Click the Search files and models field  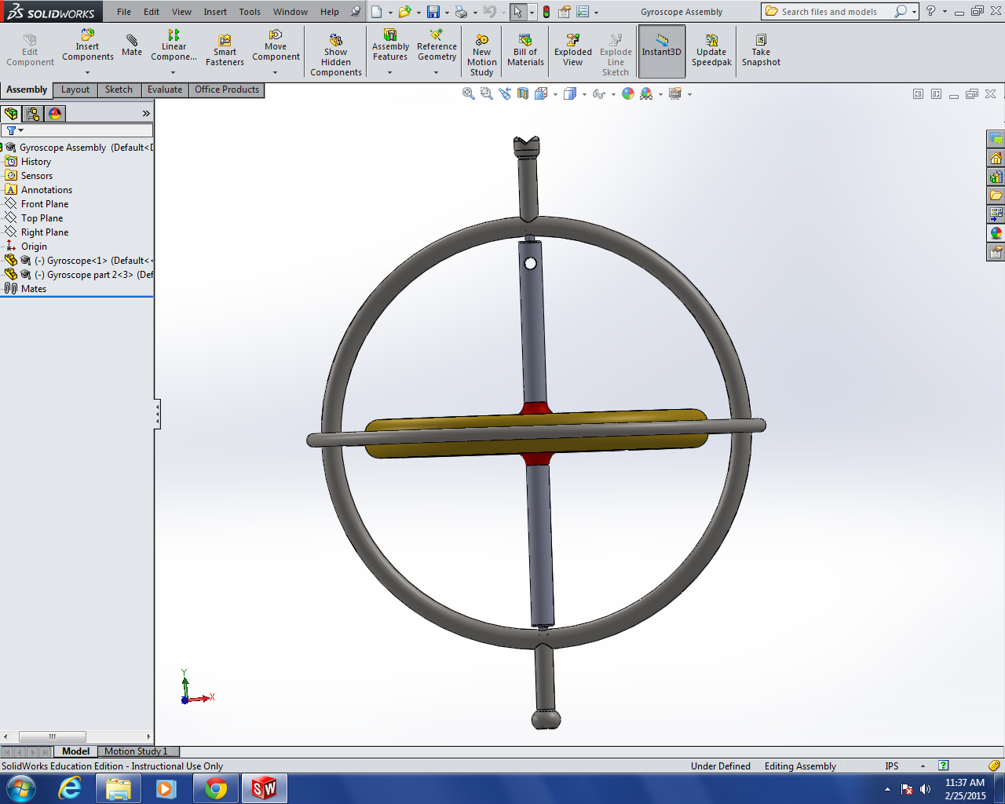pos(829,12)
